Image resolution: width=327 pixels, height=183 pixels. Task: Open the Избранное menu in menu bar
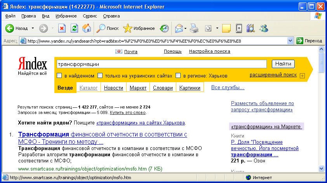tap(66, 16)
